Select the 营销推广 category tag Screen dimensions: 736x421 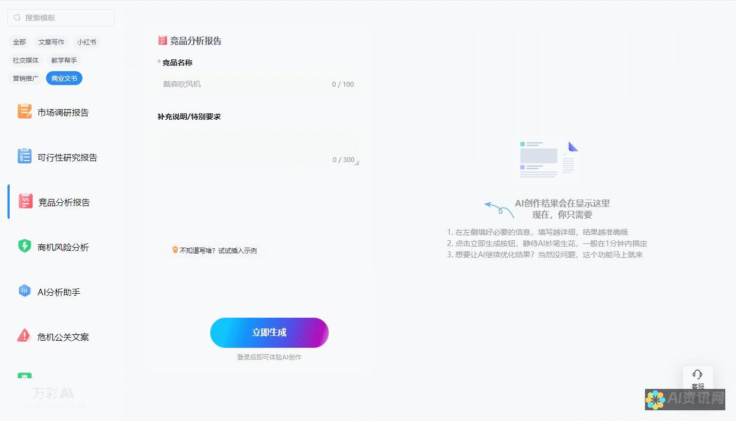point(26,79)
